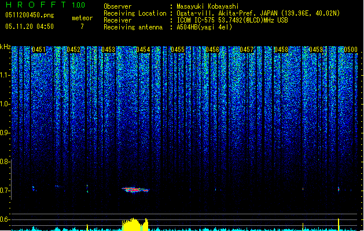The image size is (364, 231).
Task: Click the "Observer" label
Action: point(117,6)
